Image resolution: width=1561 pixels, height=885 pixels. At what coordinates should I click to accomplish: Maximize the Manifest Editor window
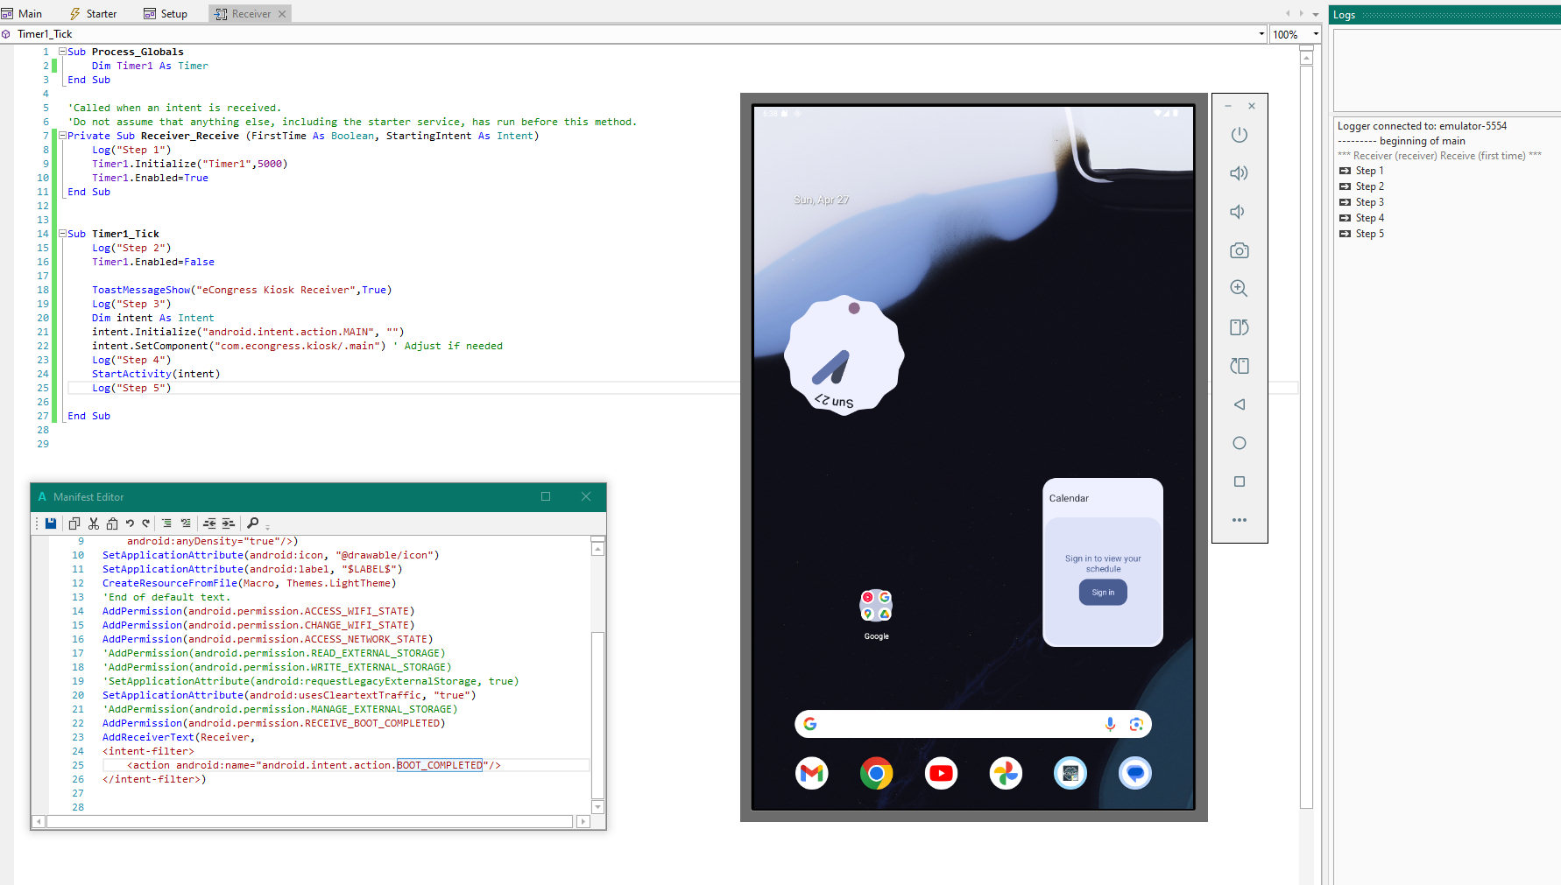[x=546, y=496]
